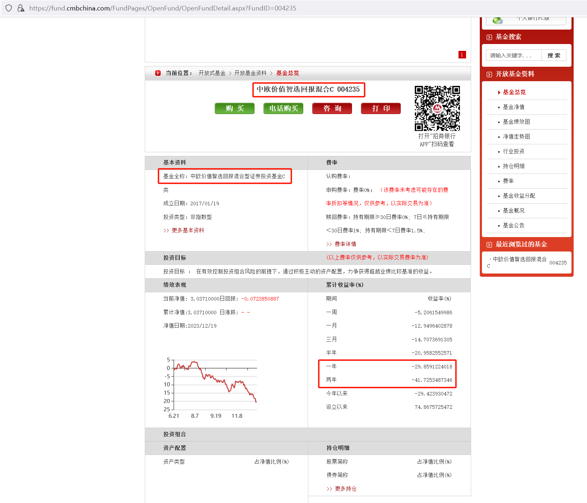Click the padlock icon in address bar
Screen dimensions: 587x503
point(21,8)
